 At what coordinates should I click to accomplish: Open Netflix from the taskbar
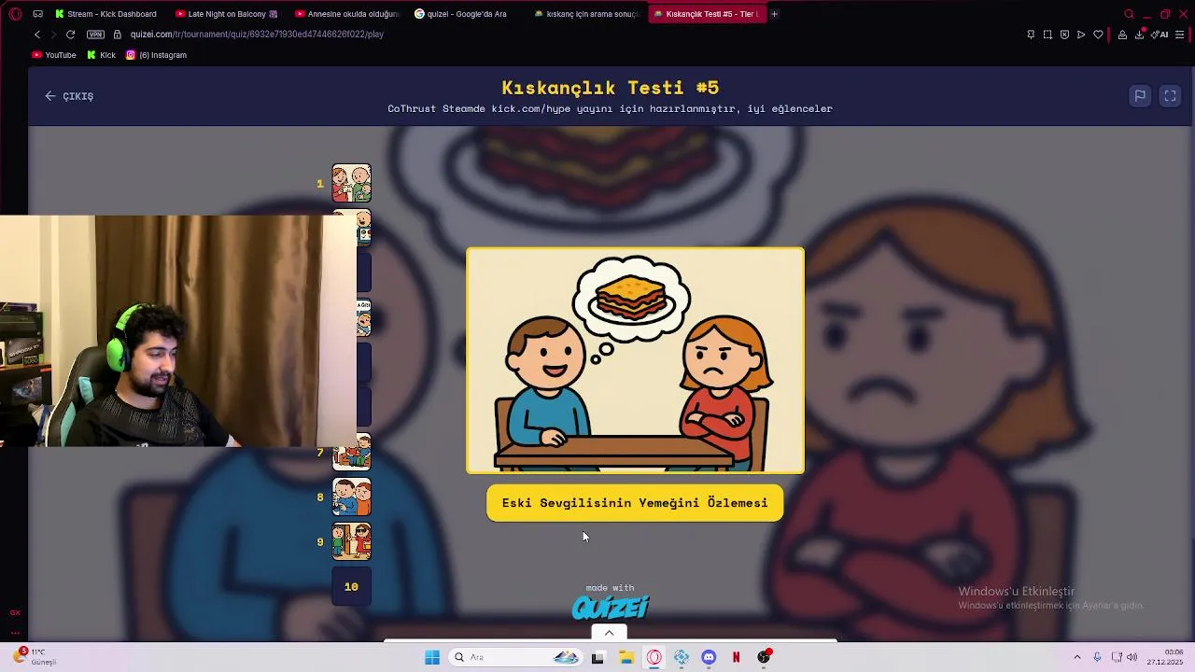[736, 658]
